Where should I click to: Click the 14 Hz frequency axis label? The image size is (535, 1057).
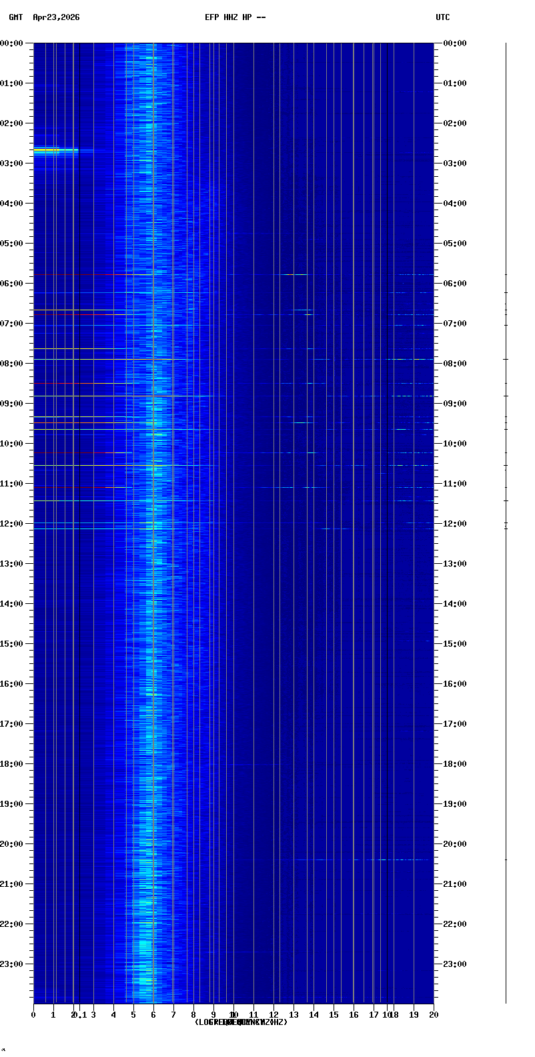(314, 1015)
